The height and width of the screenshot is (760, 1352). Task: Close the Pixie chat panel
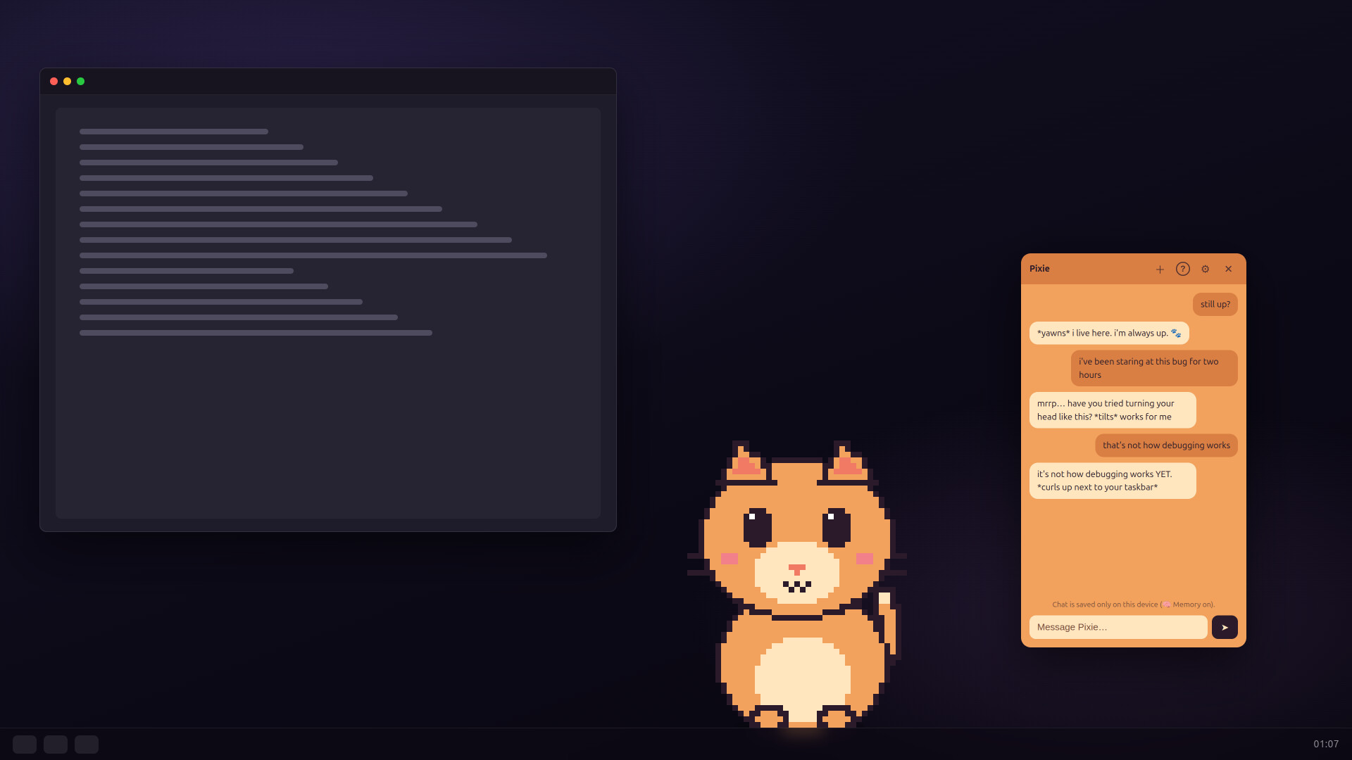click(x=1229, y=269)
